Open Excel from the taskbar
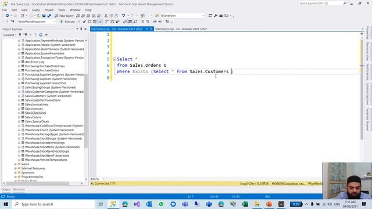Screen dimensions: 372x209 point(245,204)
